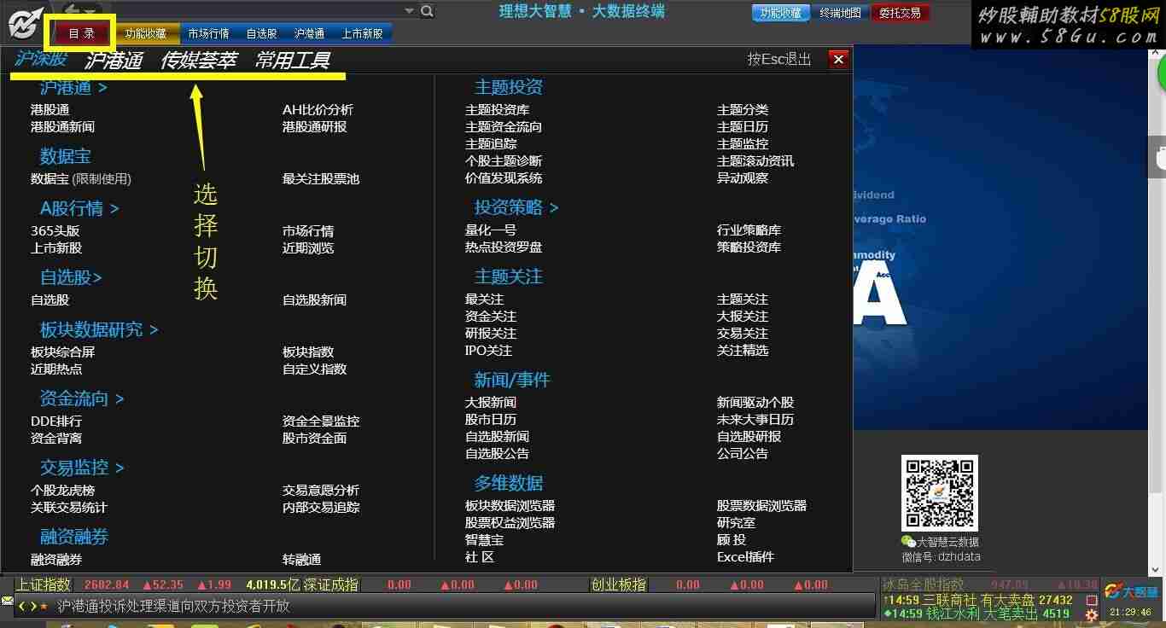
Task: Click the magnifier search icon in top bar
Action: (x=427, y=11)
